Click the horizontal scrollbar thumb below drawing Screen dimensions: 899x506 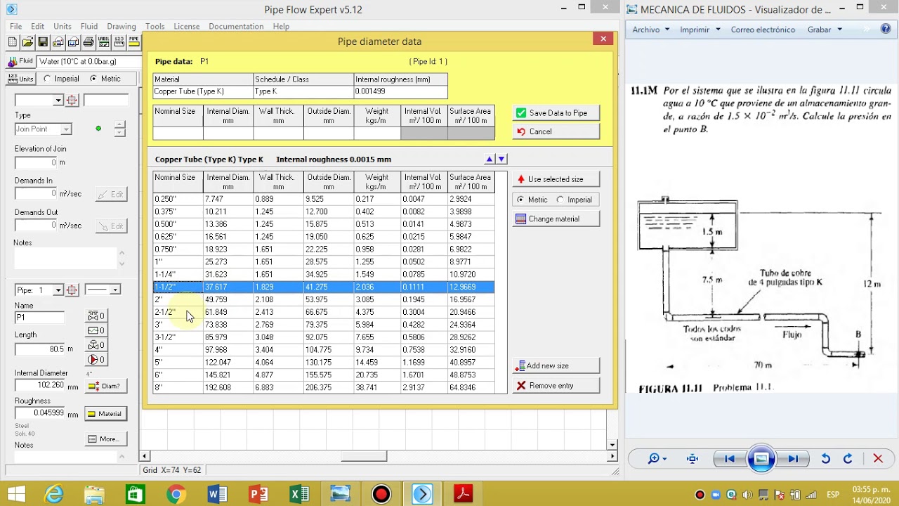tap(364, 456)
